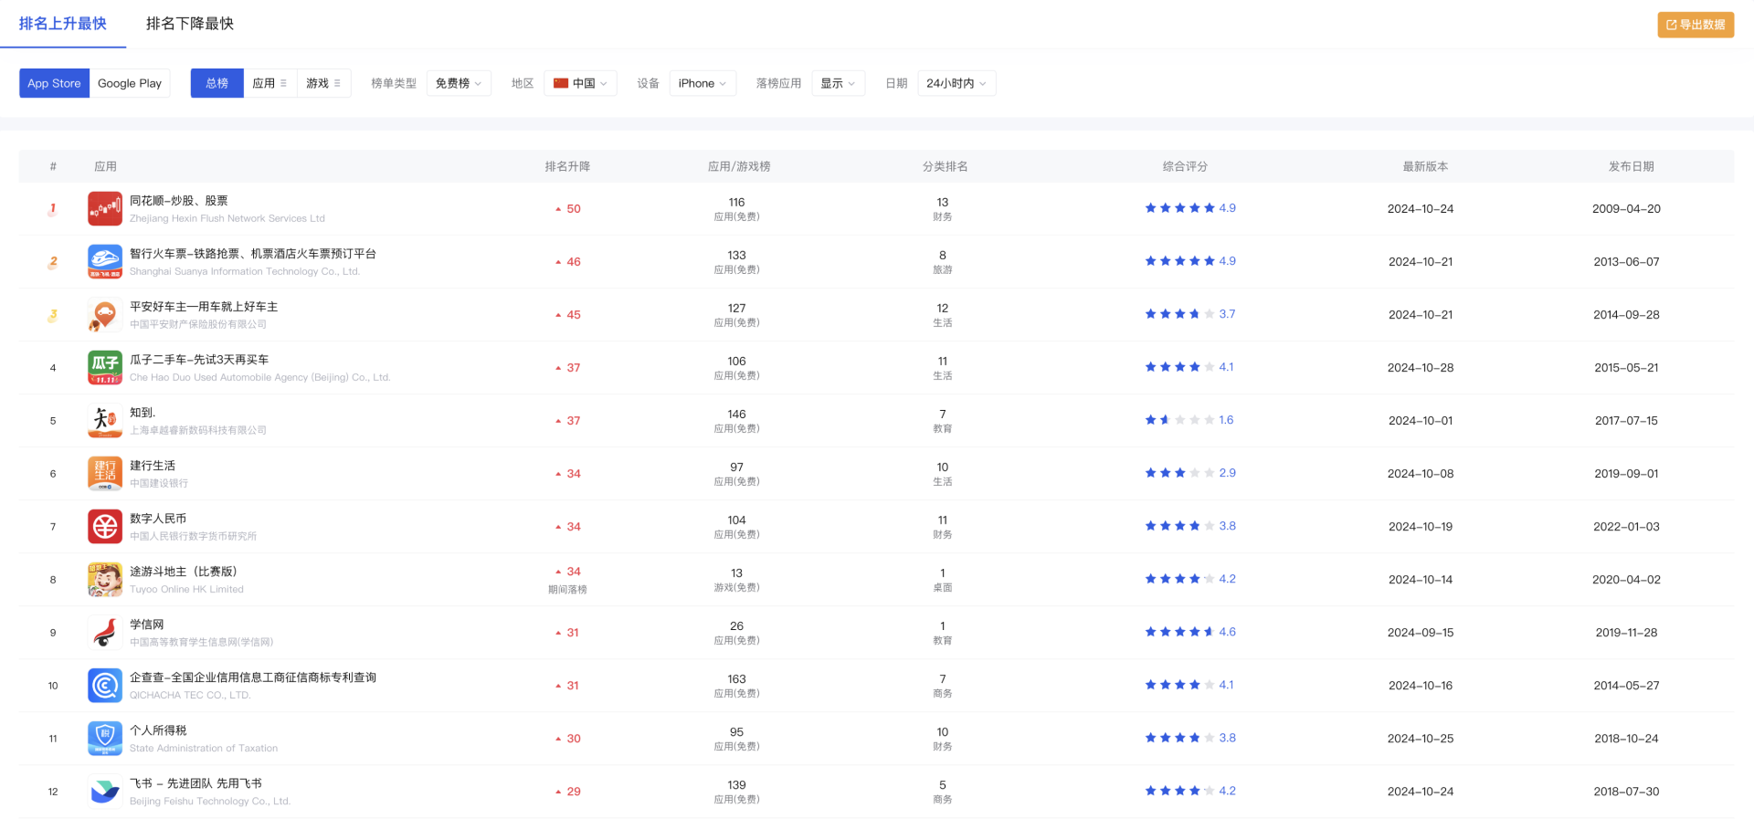
Task: Click QICHACHA TEC CO., LTD. publisher
Action: (190, 695)
